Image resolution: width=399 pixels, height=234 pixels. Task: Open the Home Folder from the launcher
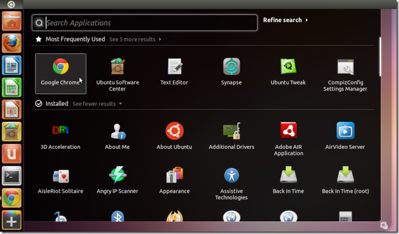(x=11, y=21)
